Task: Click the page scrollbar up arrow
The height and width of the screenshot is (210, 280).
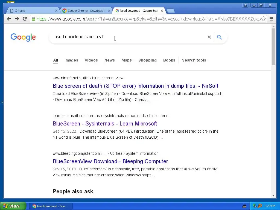Action: click(x=273, y=26)
